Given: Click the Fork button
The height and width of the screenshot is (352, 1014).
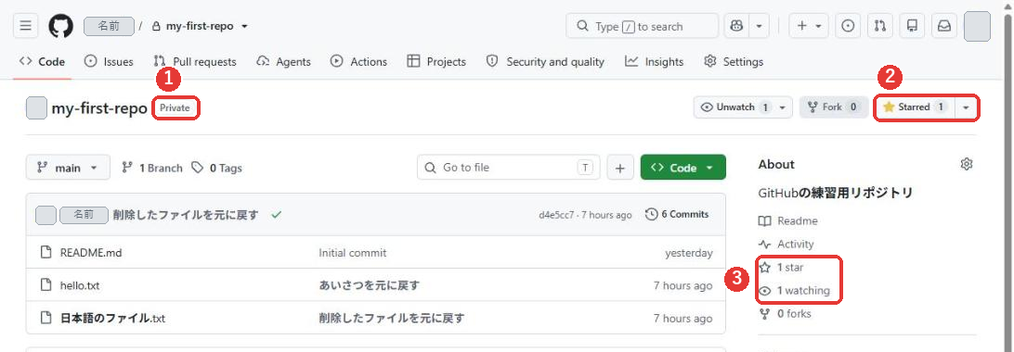Looking at the screenshot, I should (x=834, y=107).
